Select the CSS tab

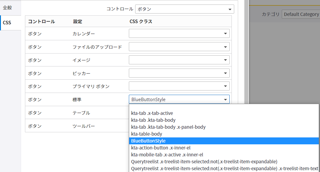(7, 23)
